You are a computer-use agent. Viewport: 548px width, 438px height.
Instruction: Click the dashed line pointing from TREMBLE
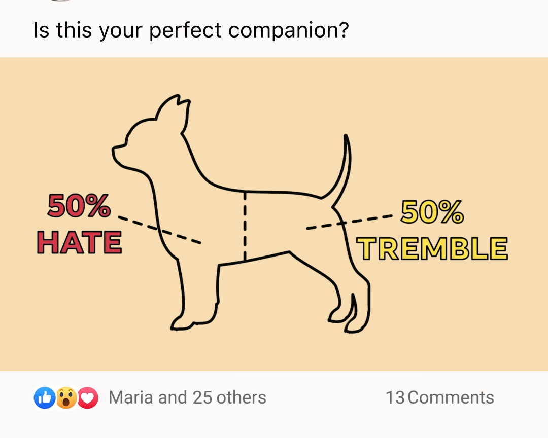(x=349, y=223)
